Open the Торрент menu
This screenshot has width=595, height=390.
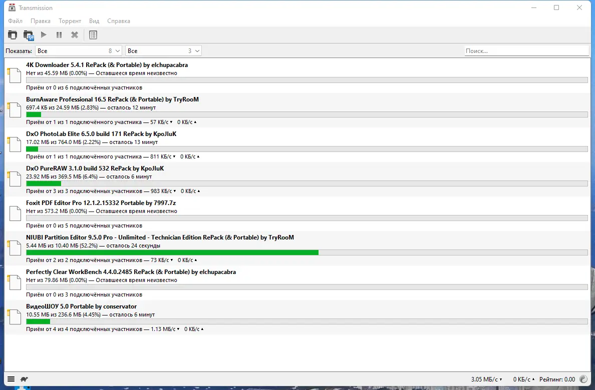pyautogui.click(x=70, y=21)
